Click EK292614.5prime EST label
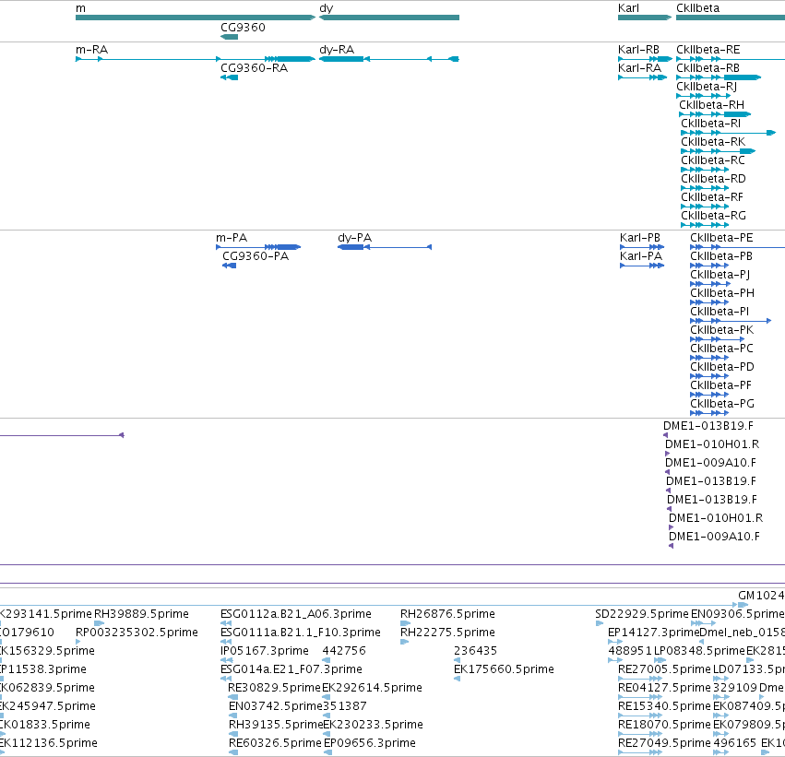785x757 pixels. click(372, 688)
